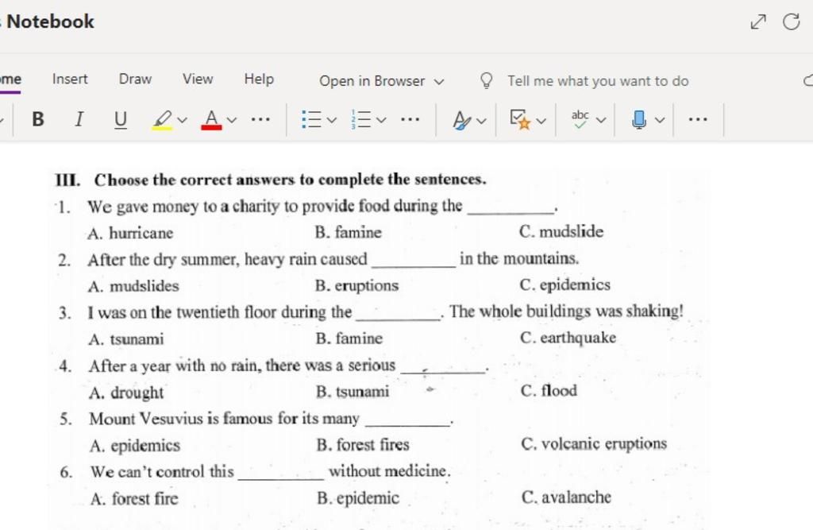This screenshot has height=530, width=813.
Task: Click the Tell me what you want to do box
Action: (598, 81)
